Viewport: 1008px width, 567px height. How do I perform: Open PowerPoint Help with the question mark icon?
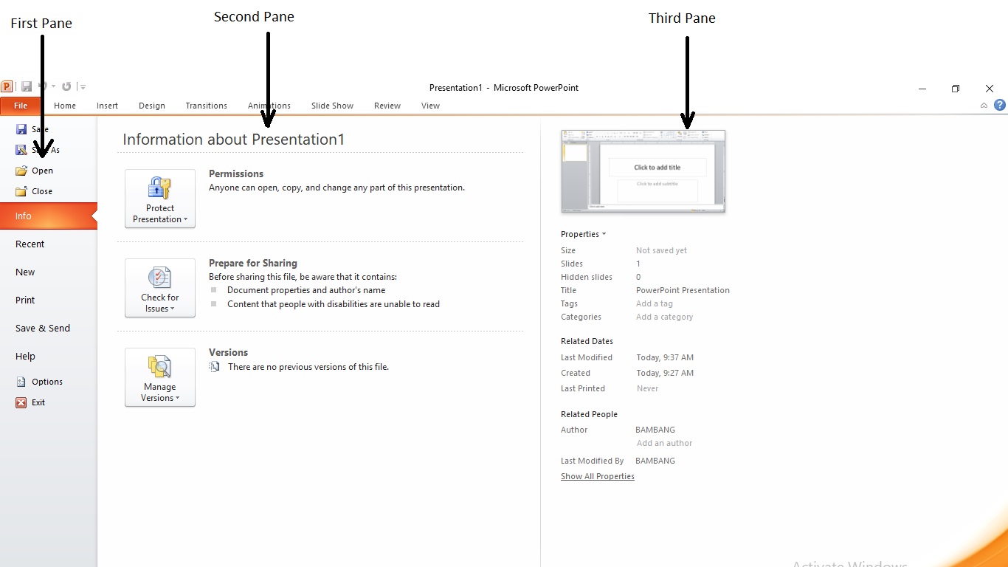coord(1001,105)
